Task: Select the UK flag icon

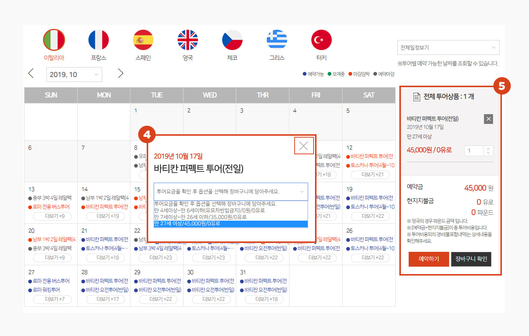Action: [188, 40]
